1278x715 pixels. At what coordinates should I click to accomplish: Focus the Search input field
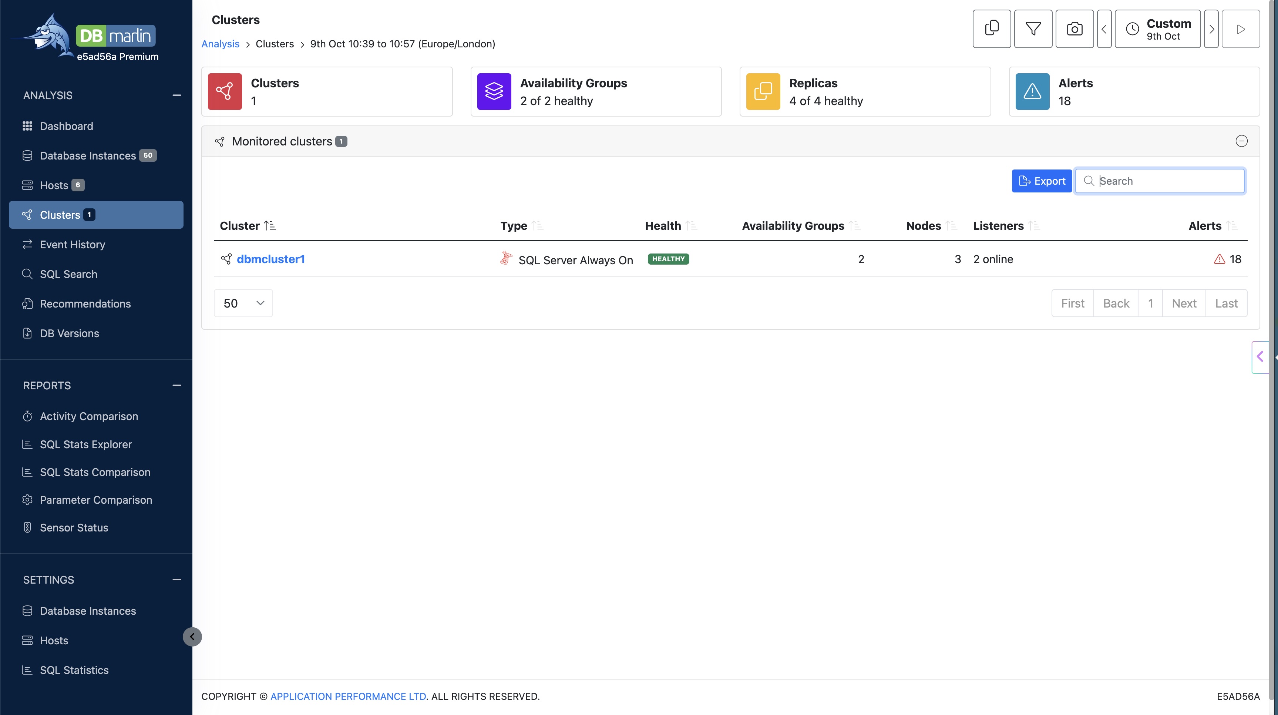tap(1160, 181)
